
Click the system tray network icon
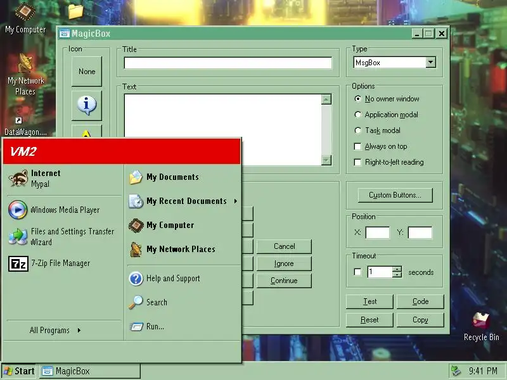[x=456, y=371]
